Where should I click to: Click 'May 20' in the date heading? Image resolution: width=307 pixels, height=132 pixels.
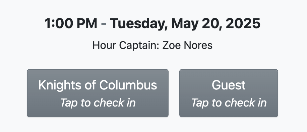196,24
